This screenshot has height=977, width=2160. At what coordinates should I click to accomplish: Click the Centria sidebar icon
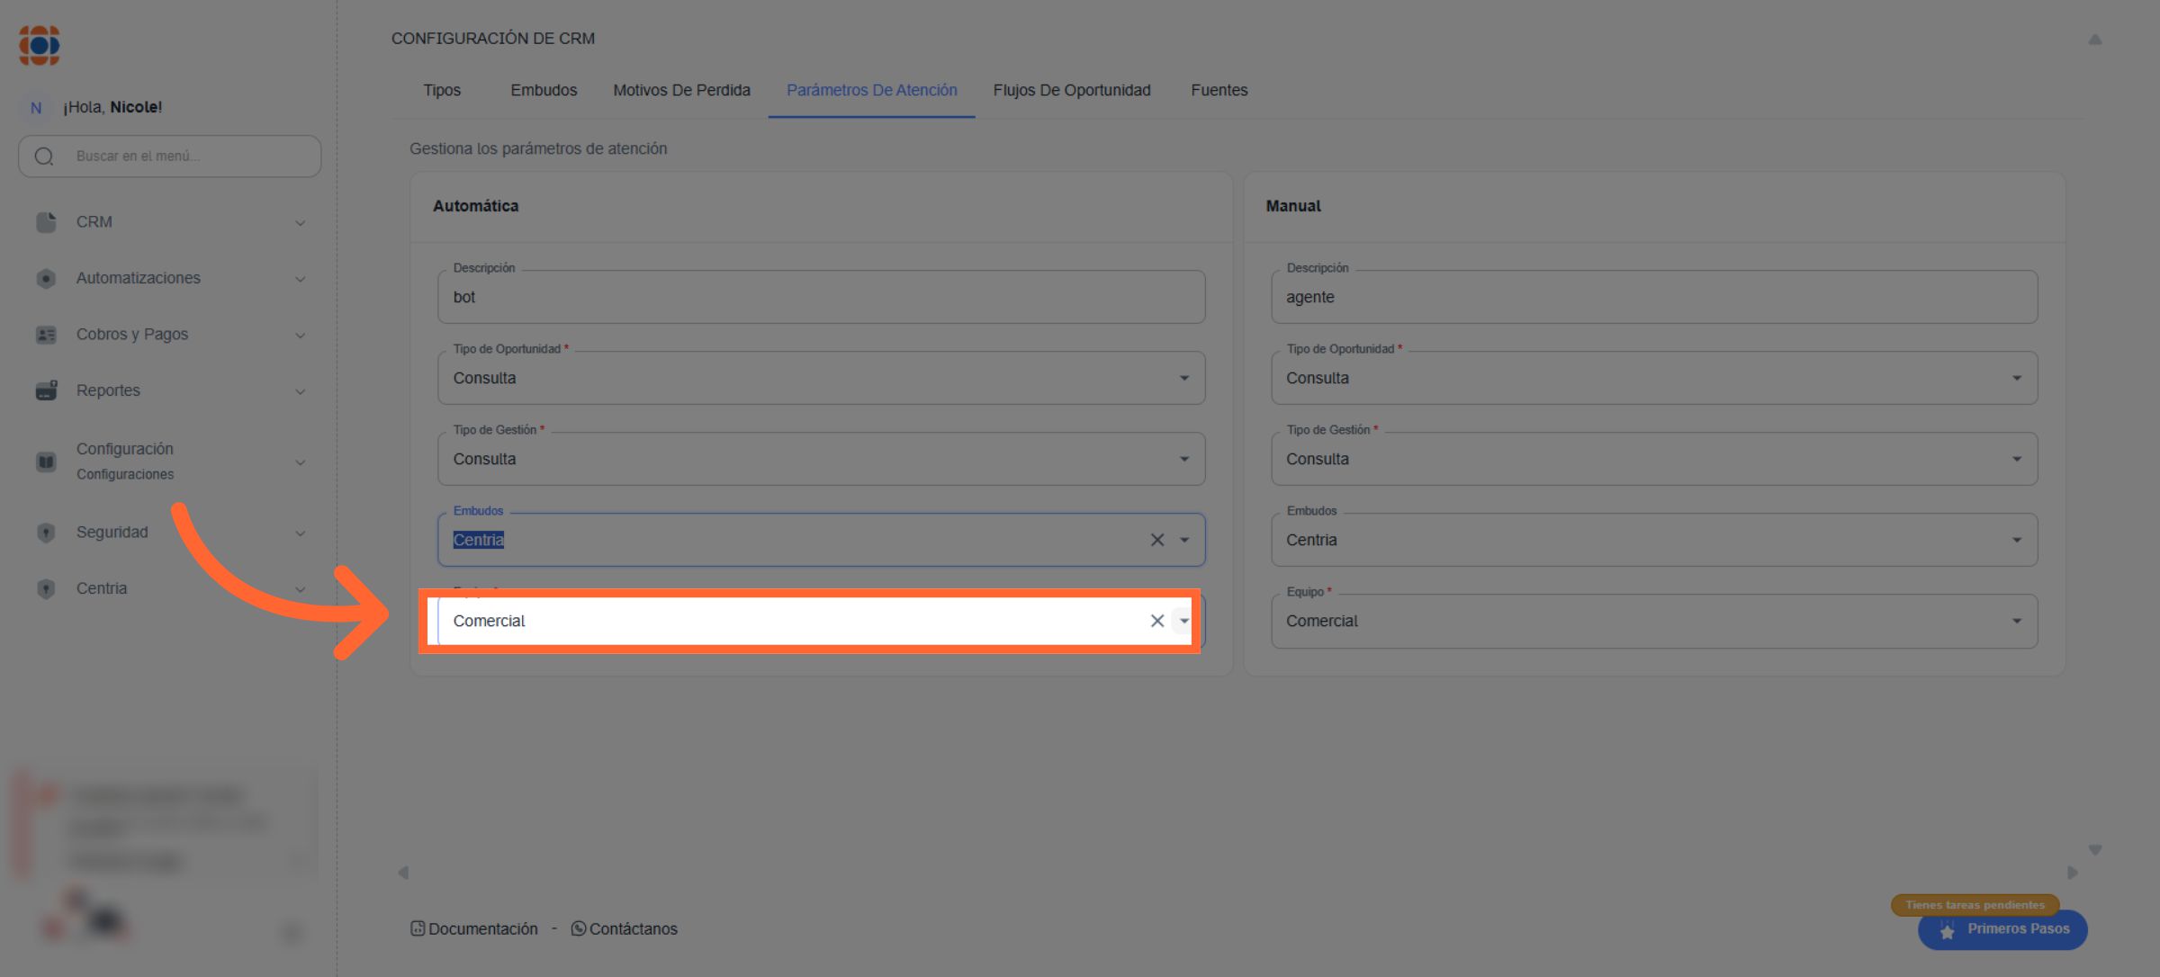46,588
